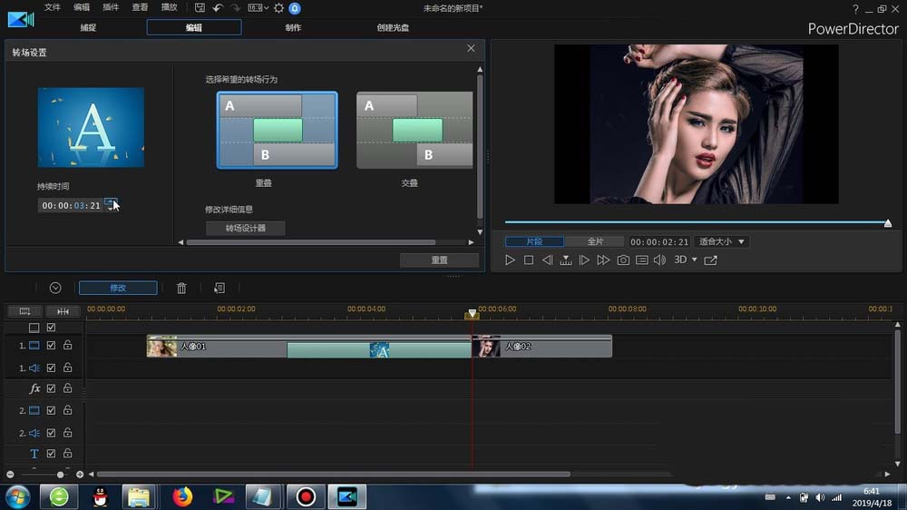Click the duration timecode field
The image size is (907, 510).
[x=71, y=205]
